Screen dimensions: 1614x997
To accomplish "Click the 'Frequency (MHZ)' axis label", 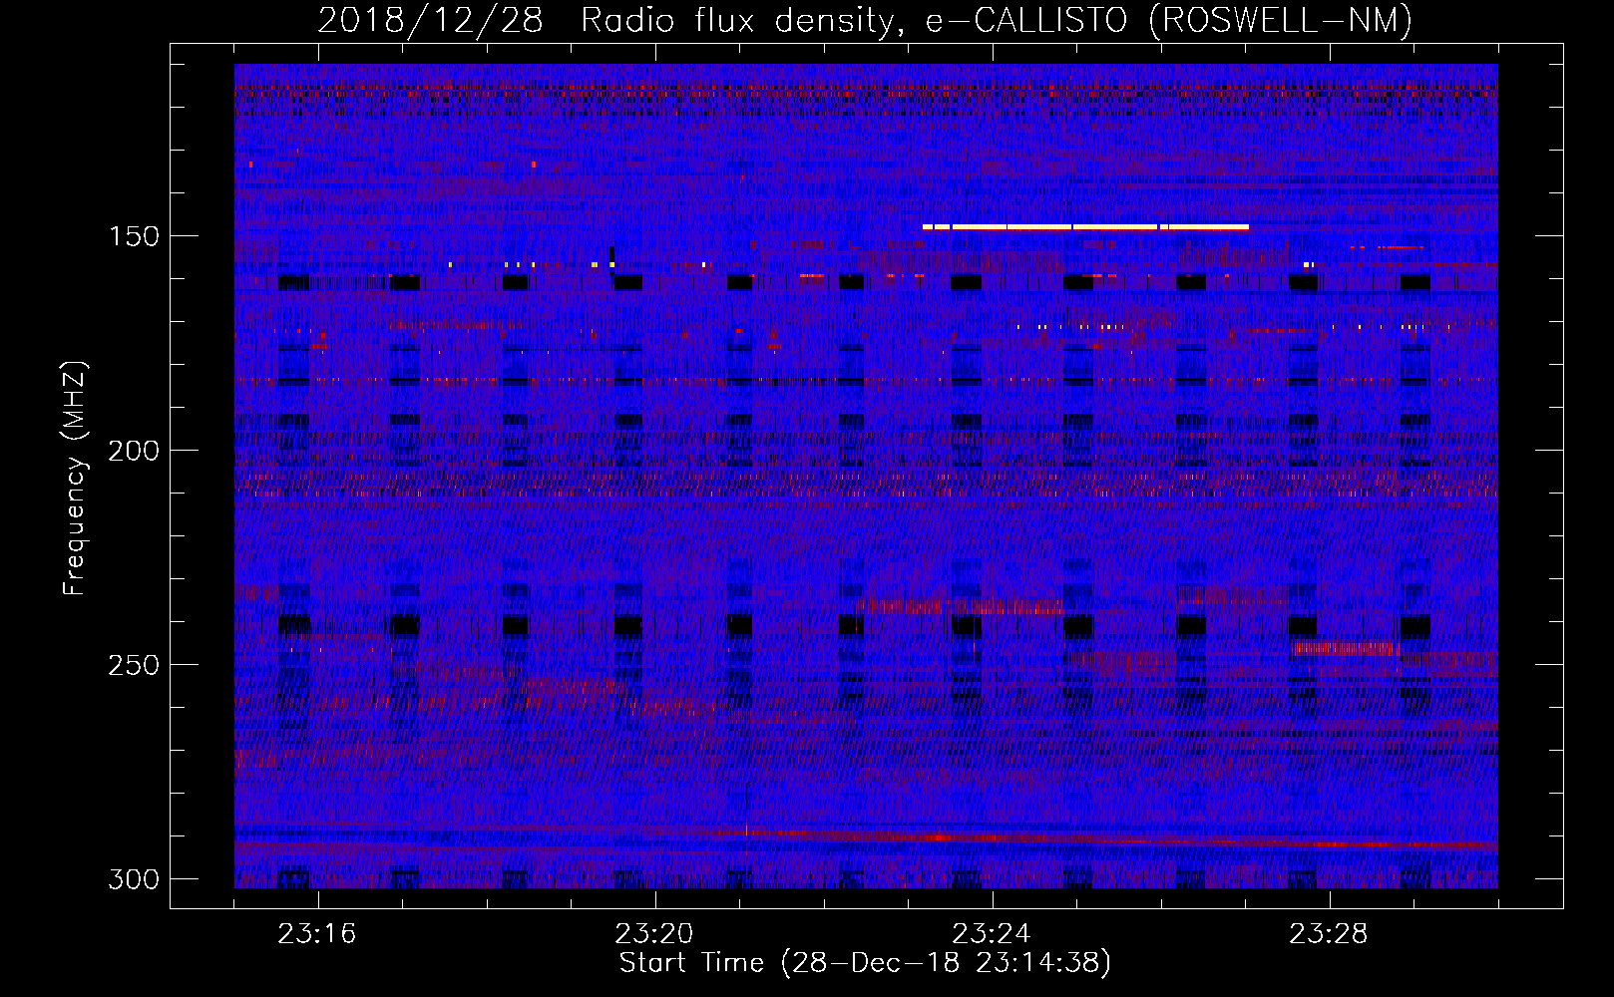I will click(75, 478).
